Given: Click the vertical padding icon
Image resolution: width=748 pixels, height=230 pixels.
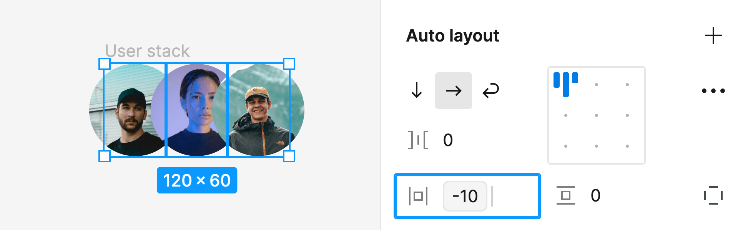Looking at the screenshot, I should pos(564,195).
